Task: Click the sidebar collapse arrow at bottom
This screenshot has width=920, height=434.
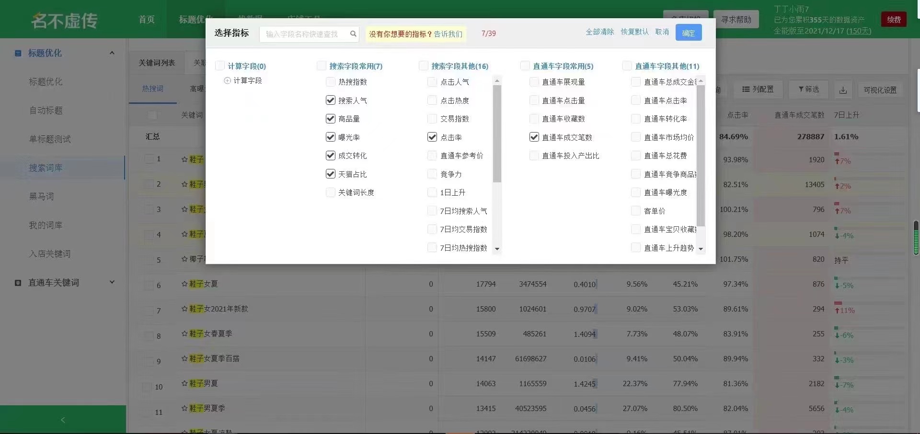Action: coord(63,420)
